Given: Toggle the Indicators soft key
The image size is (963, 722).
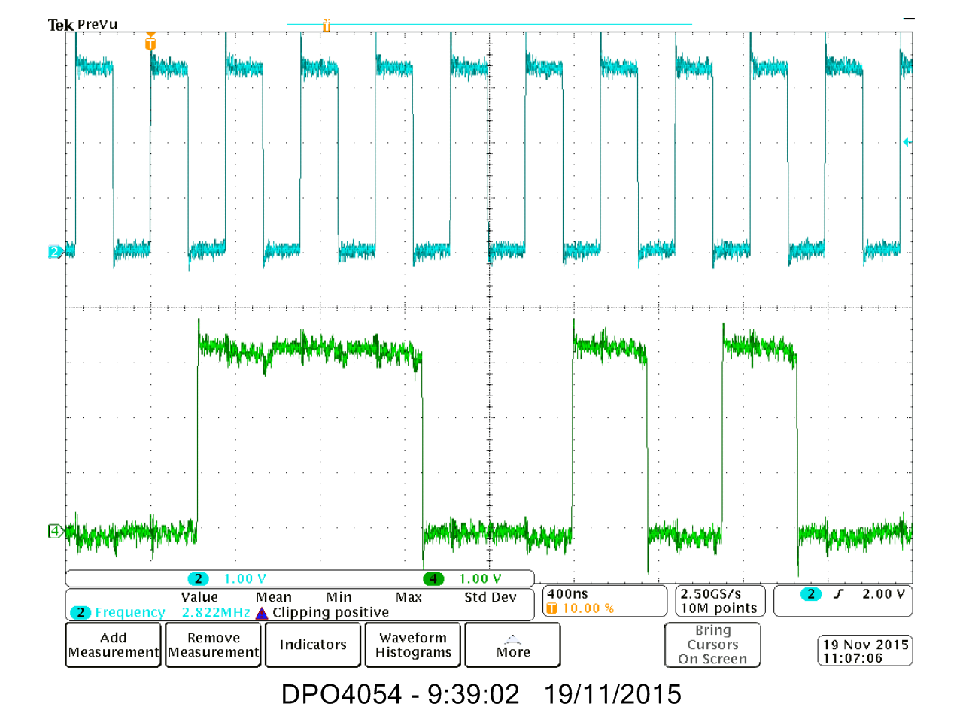Looking at the screenshot, I should 312,645.
